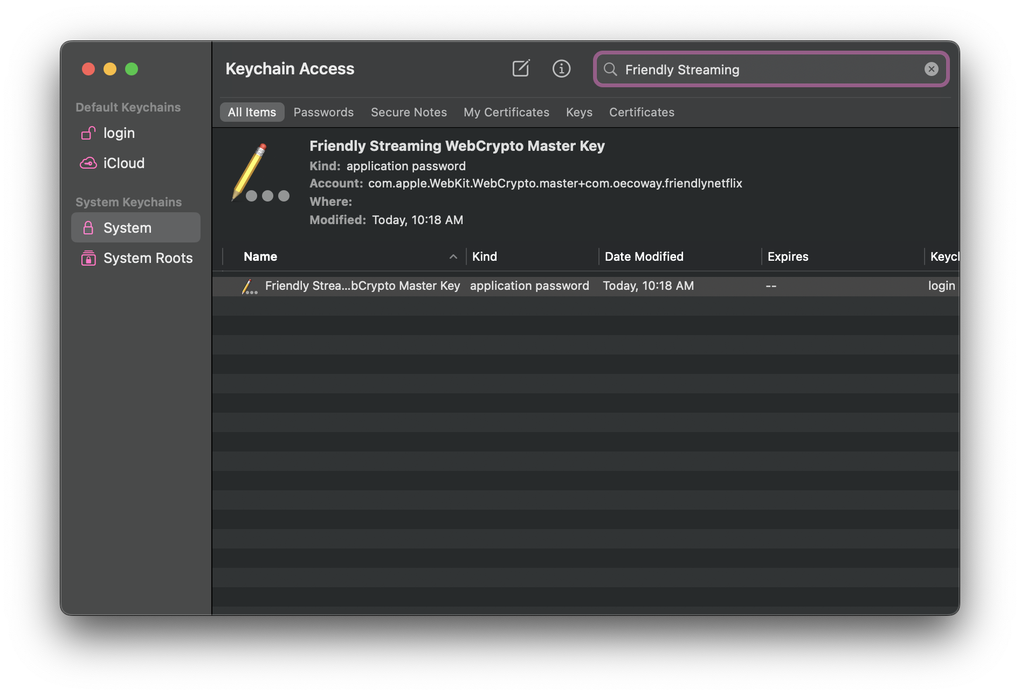Viewport: 1020px width, 695px height.
Task: Open the item info button
Action: 561,68
